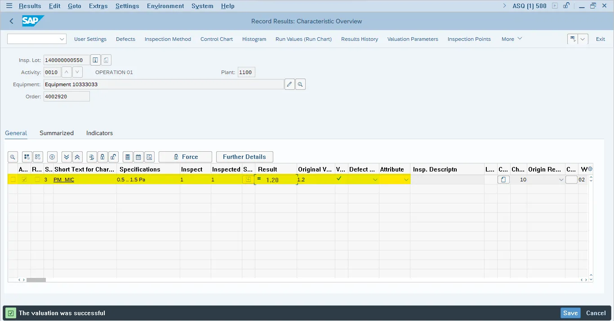The image size is (614, 321).
Task: Switch to the Summarized tab
Action: tap(57, 133)
